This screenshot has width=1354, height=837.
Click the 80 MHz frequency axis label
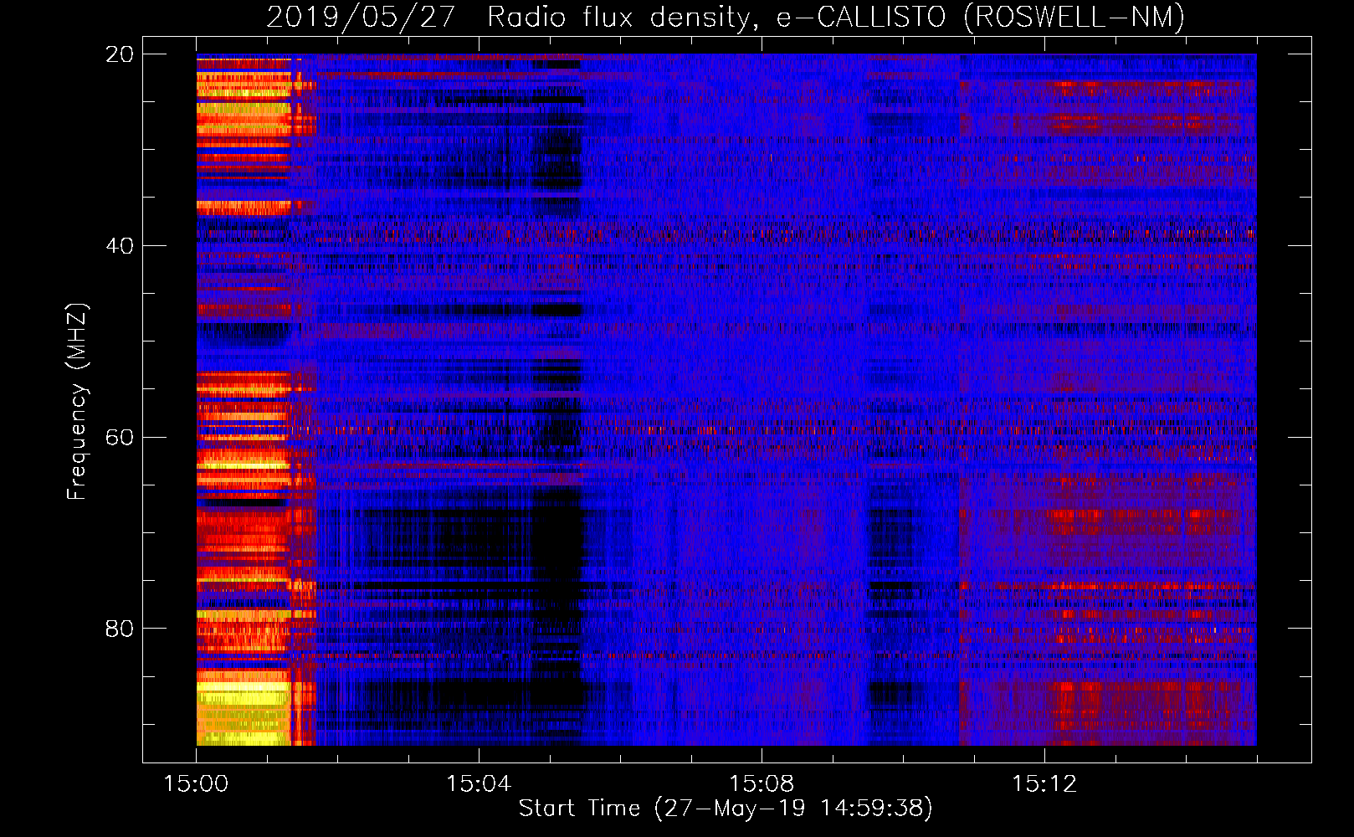(x=120, y=628)
